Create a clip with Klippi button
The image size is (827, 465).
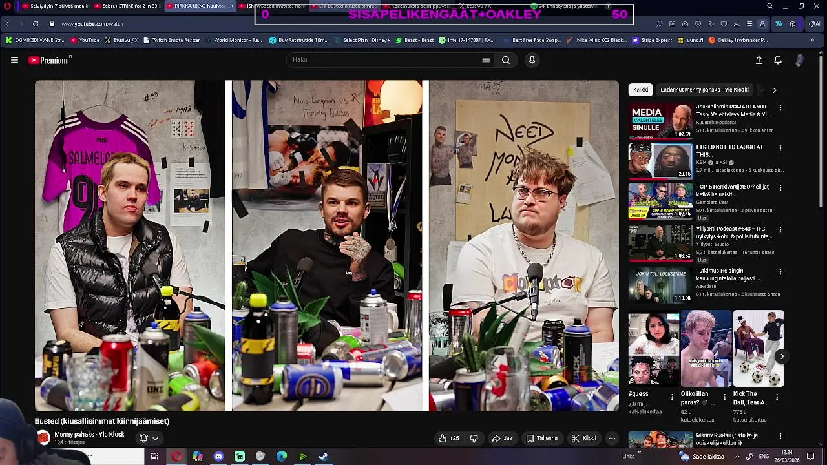click(x=583, y=438)
